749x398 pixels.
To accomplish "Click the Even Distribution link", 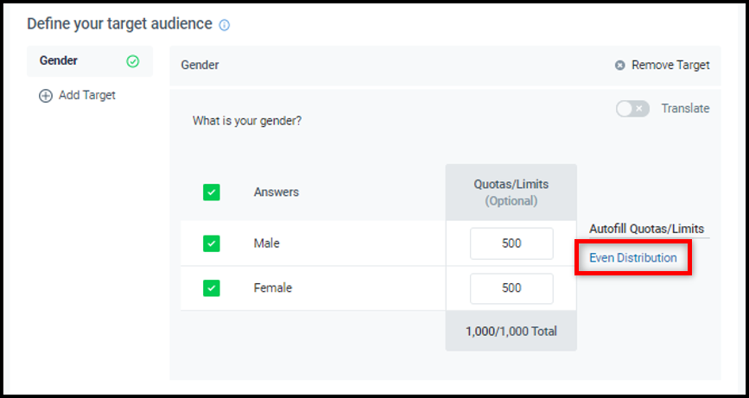I will click(x=633, y=257).
